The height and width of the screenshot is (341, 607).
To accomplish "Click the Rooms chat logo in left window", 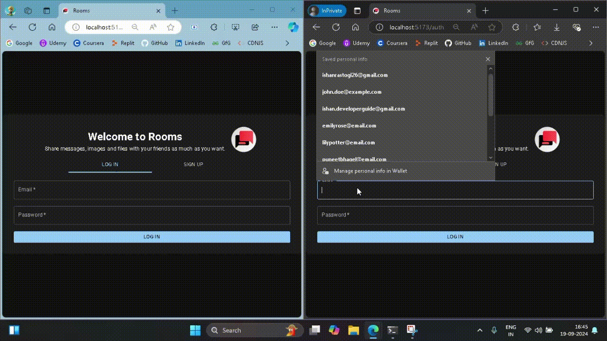I will (244, 139).
